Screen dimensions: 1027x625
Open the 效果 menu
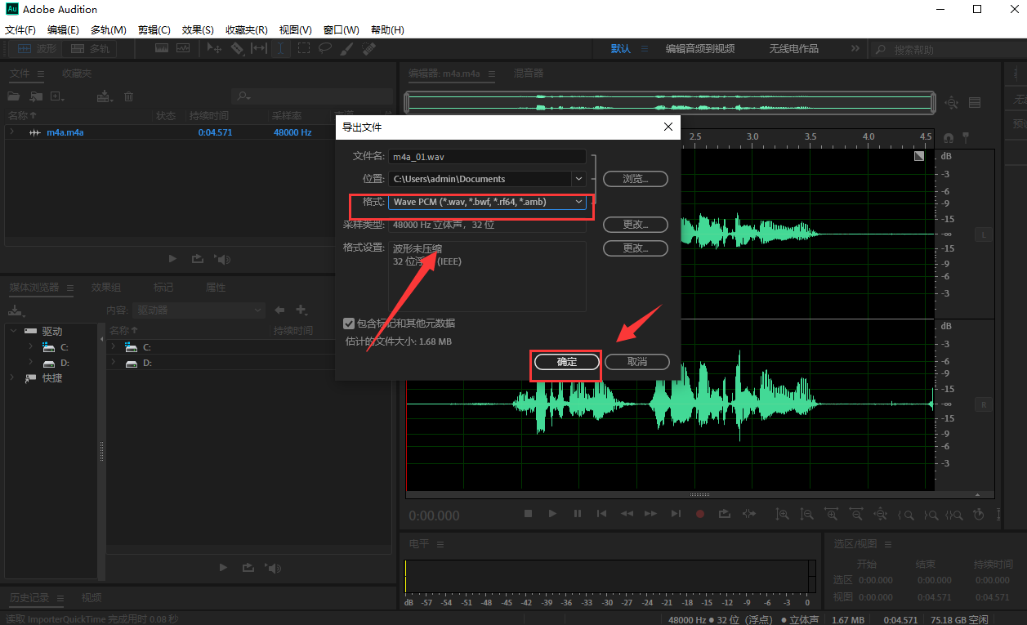pyautogui.click(x=198, y=30)
